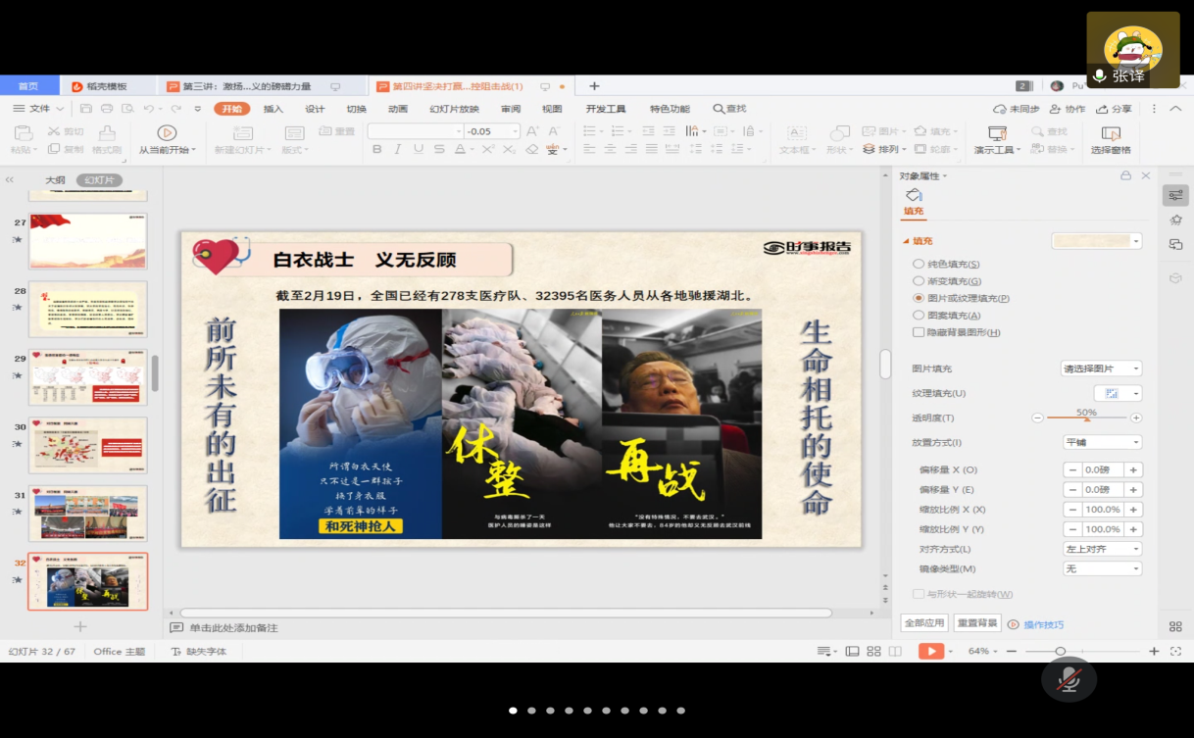Select 纯色填充 solid fill radio option
The height and width of the screenshot is (738, 1194).
point(919,264)
